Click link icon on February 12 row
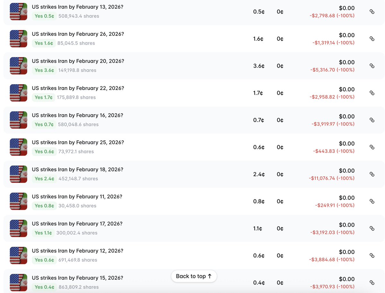The width and height of the screenshot is (385, 293). (372, 256)
